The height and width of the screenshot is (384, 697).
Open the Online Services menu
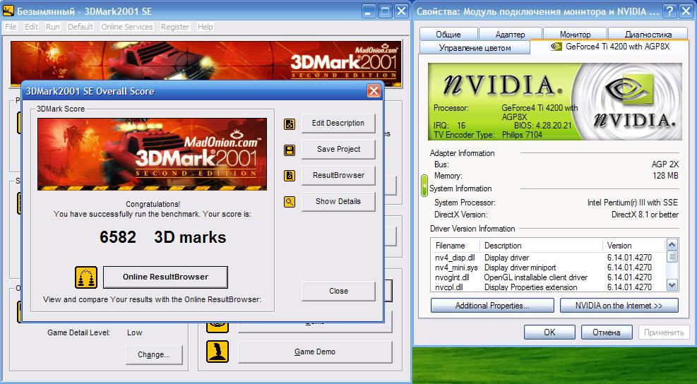click(x=126, y=27)
